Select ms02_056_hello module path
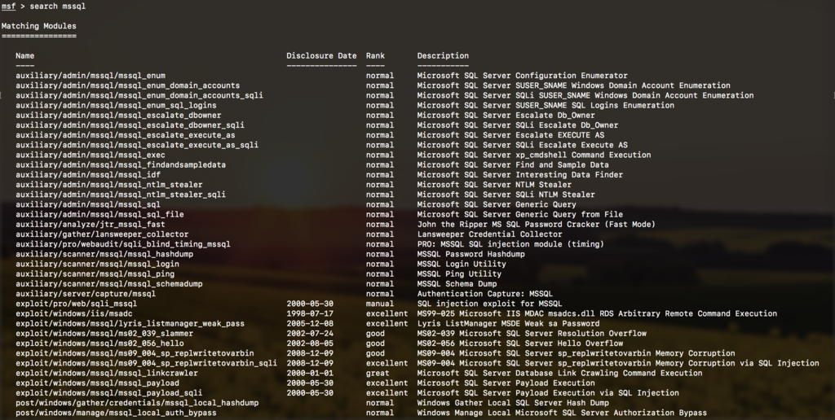The width and height of the screenshot is (835, 420). [99, 343]
